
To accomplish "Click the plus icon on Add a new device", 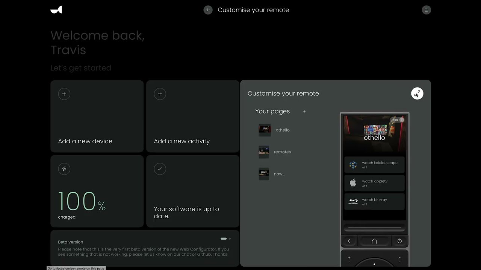I will (x=64, y=94).
